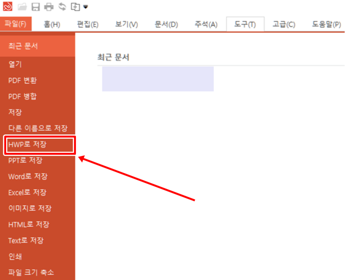This screenshot has height=280, width=345.
Task: Click the open folder icon in quick toolbar
Action: click(x=22, y=7)
